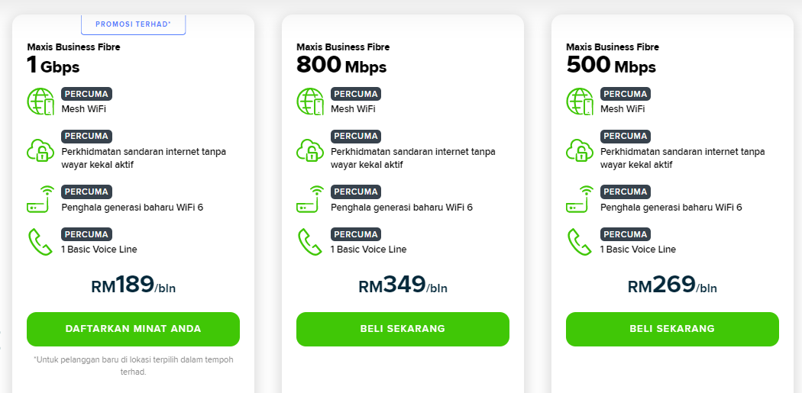The width and height of the screenshot is (802, 393).
Task: Click WiFi 6 router icon in 500Mbps plan
Action: click(580, 199)
